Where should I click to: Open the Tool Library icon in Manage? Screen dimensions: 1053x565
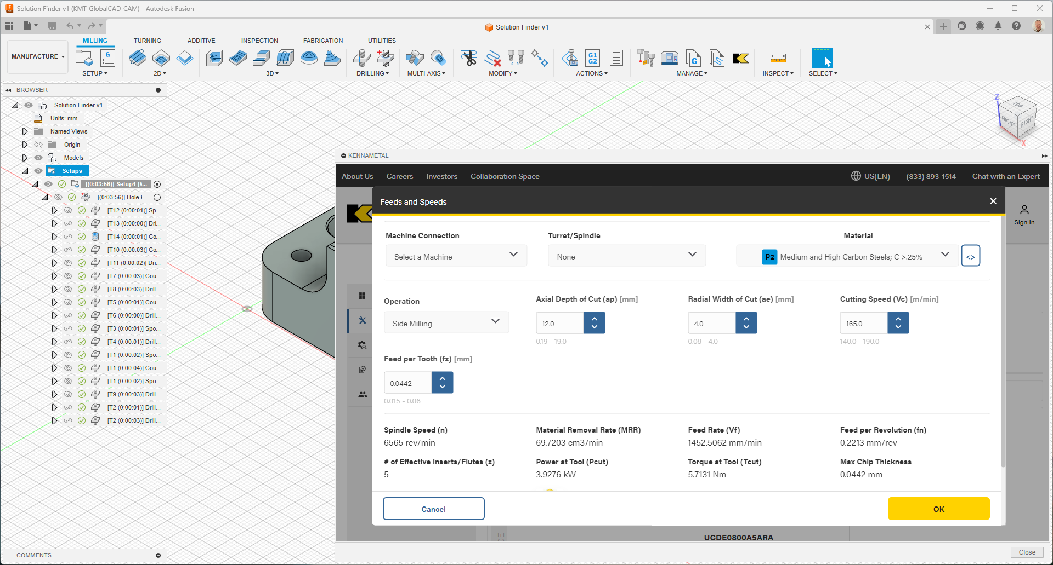pyautogui.click(x=646, y=59)
